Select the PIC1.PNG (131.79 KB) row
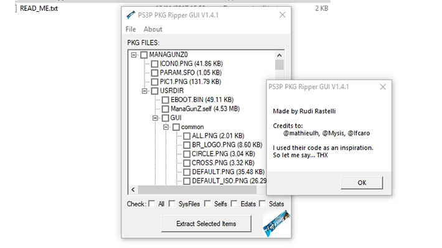Viewport: 442px width, 248px height. [190, 82]
